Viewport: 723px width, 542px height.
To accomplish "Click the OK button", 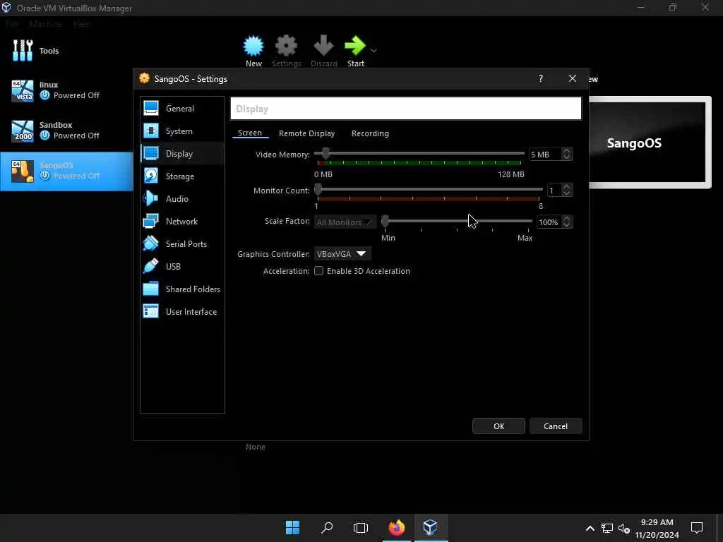I will [x=498, y=426].
